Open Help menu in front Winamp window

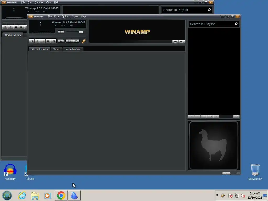[x=83, y=16]
